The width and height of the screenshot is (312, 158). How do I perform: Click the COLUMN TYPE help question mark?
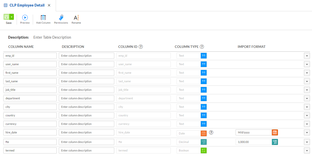[x=202, y=46]
